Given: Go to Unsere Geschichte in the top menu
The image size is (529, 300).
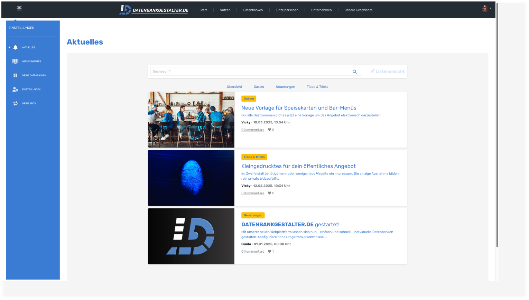Looking at the screenshot, I should pos(359,10).
